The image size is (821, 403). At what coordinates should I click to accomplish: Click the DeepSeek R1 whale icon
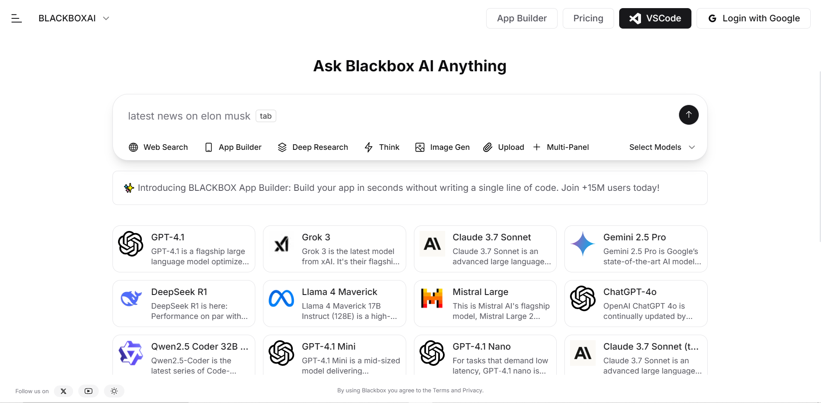tap(131, 298)
